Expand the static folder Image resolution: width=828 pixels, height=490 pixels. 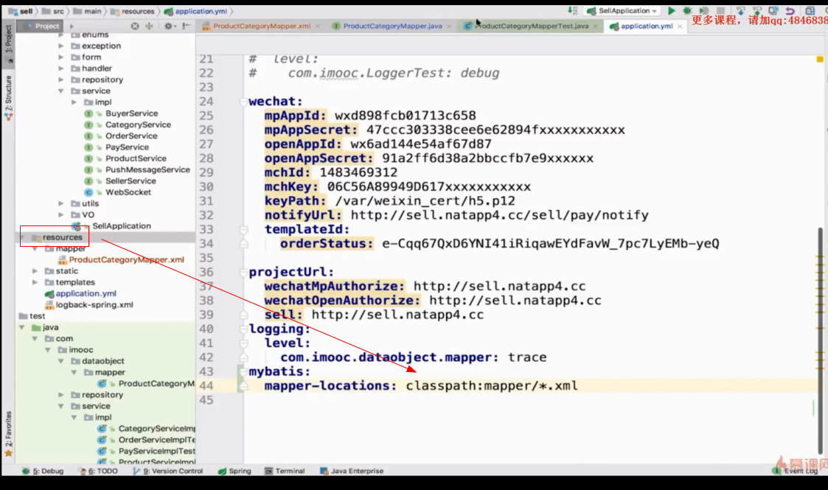point(35,271)
